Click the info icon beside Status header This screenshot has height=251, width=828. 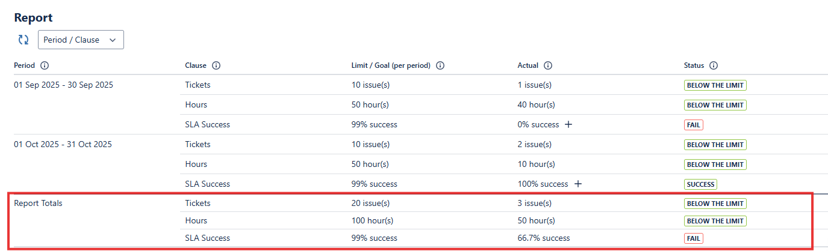[x=714, y=65]
